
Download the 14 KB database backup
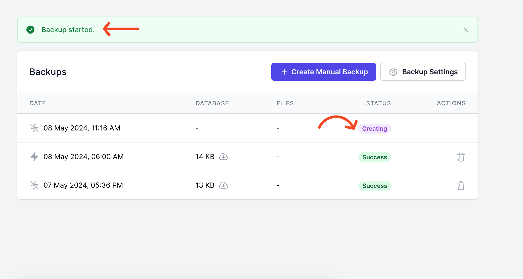224,157
